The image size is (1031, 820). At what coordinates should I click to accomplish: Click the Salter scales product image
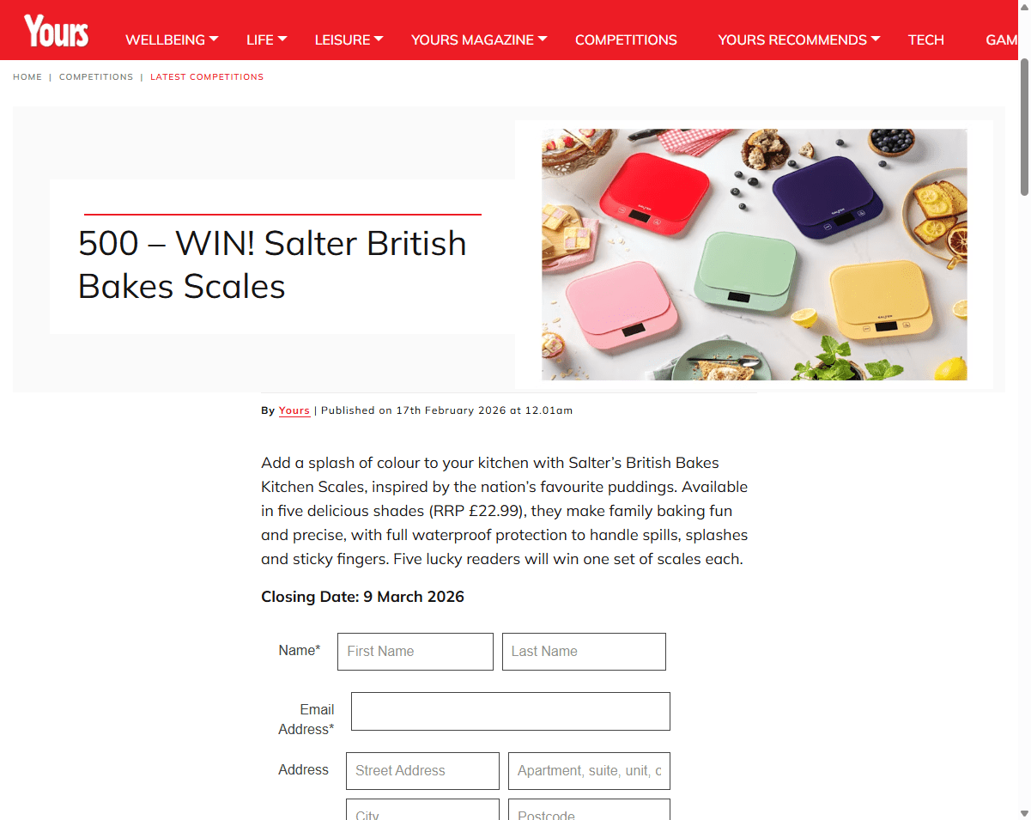[x=754, y=254]
